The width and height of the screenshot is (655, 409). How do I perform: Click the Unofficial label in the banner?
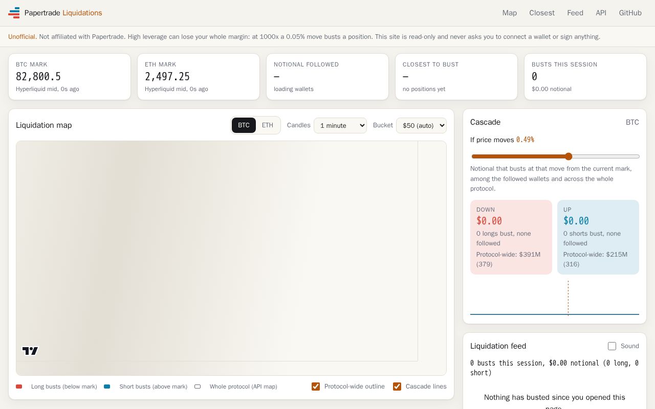(x=23, y=37)
